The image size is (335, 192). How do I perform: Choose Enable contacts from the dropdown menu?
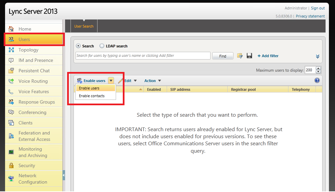(95, 96)
